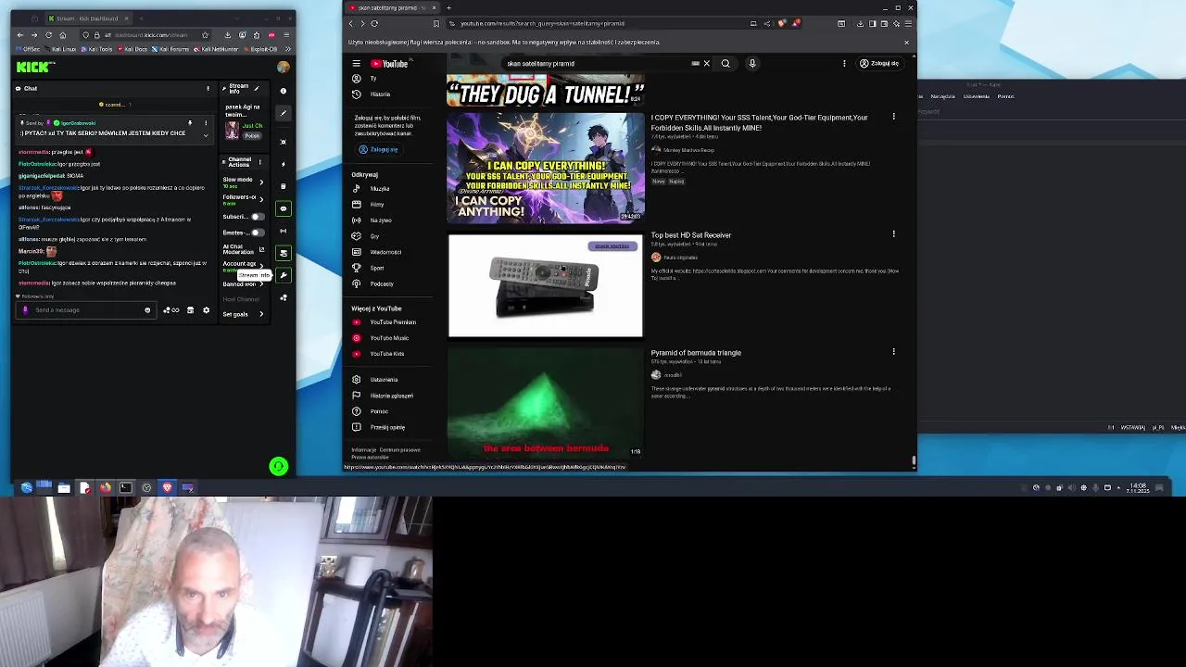Open more options for Pyramid of bermuda triangle
Screen dimensions: 1186x667
coord(893,352)
